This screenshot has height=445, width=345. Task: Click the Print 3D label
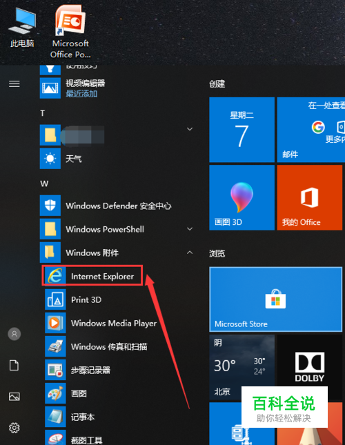pyautogui.click(x=86, y=299)
